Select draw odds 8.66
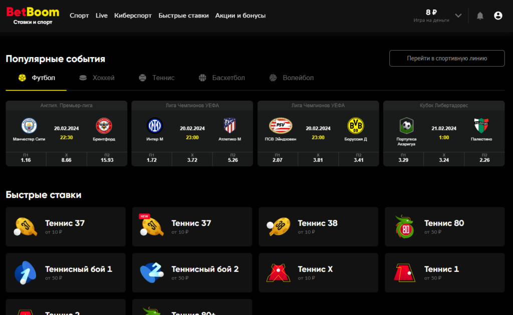This screenshot has width=513, height=315. [67, 158]
